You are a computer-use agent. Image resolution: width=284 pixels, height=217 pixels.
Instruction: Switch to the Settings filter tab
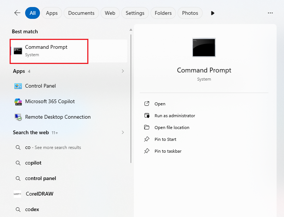click(135, 13)
